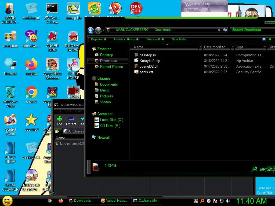Screen dimensions: 275x206
Task: Click the change view icon in explorer toolbar
Action: pos(264,39)
